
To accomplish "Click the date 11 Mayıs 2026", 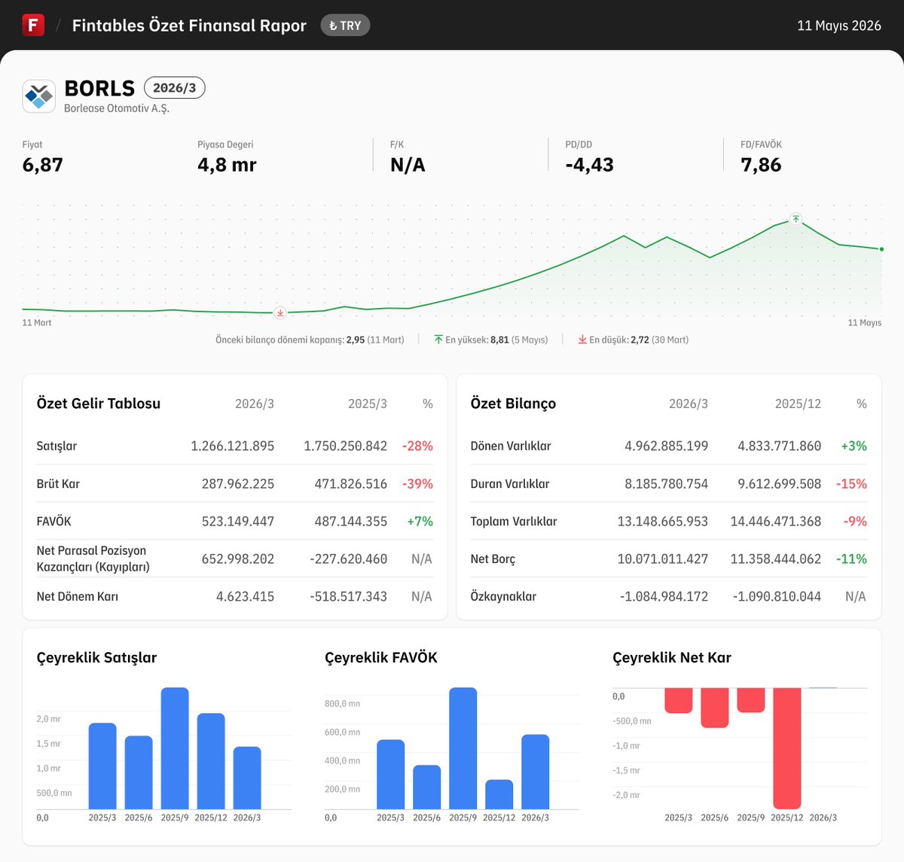I will pos(839,26).
